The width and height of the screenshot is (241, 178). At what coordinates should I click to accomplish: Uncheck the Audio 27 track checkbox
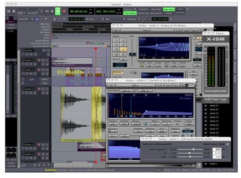pos(206,129)
